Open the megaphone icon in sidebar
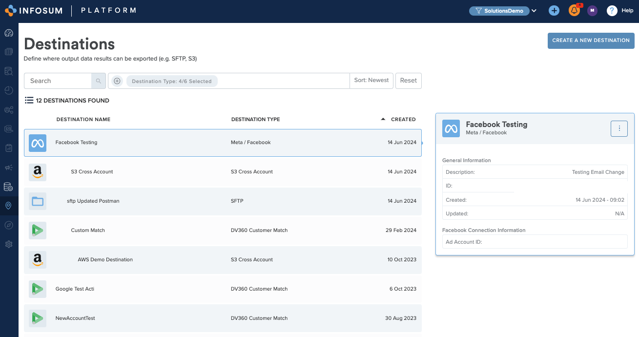Screen dimensions: 639x337 (x=9, y=168)
